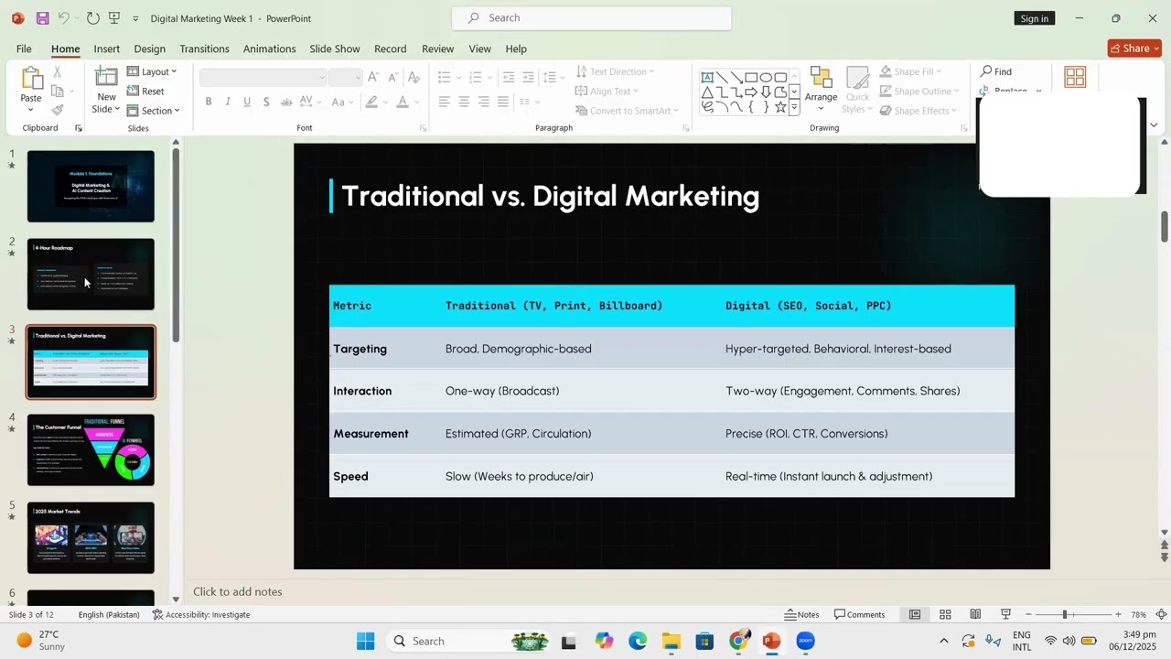This screenshot has width=1171, height=659.
Task: Switch to the Design tab
Action: tap(149, 49)
